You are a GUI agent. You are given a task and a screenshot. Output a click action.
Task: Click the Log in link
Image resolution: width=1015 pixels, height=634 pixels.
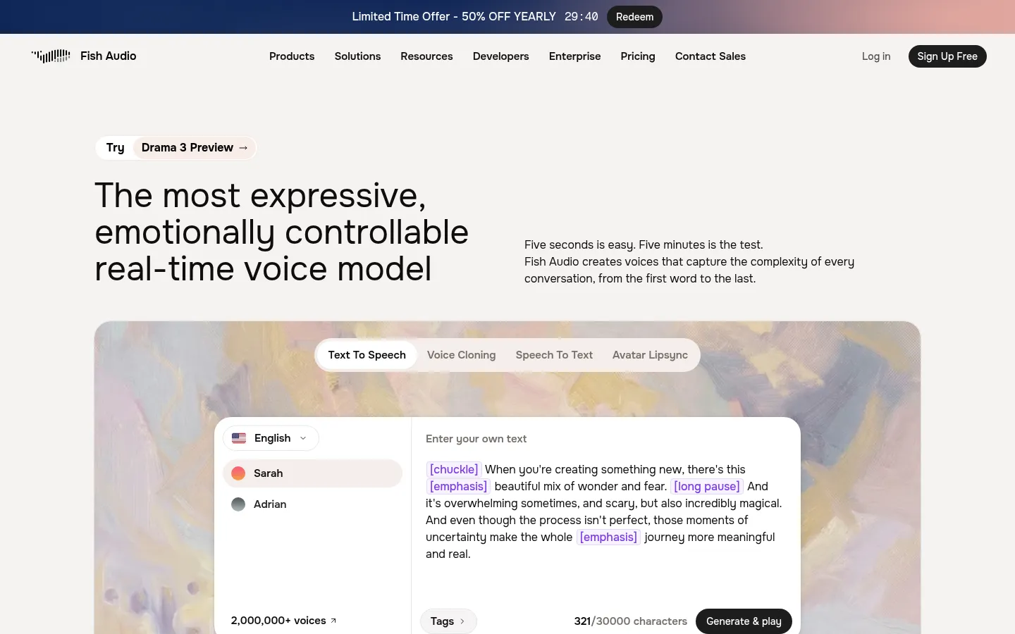[876, 56]
